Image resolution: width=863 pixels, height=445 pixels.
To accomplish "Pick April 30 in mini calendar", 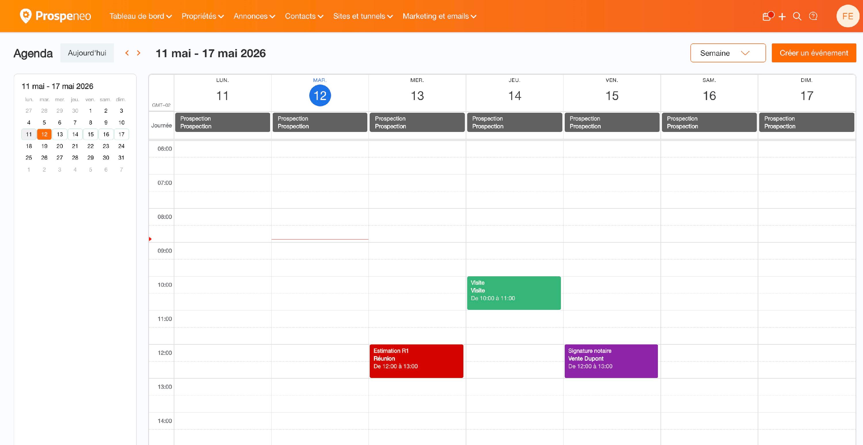I will [x=75, y=111].
